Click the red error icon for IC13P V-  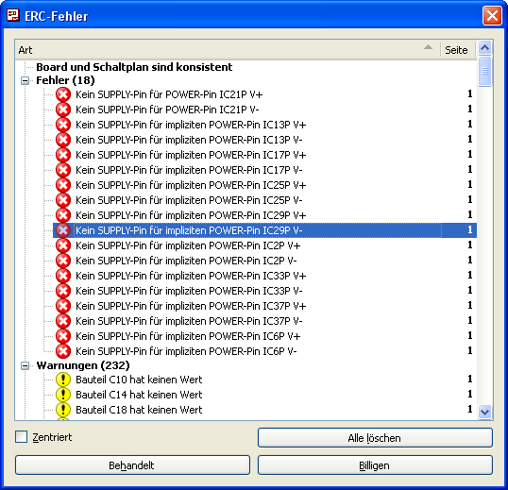pyautogui.click(x=63, y=140)
